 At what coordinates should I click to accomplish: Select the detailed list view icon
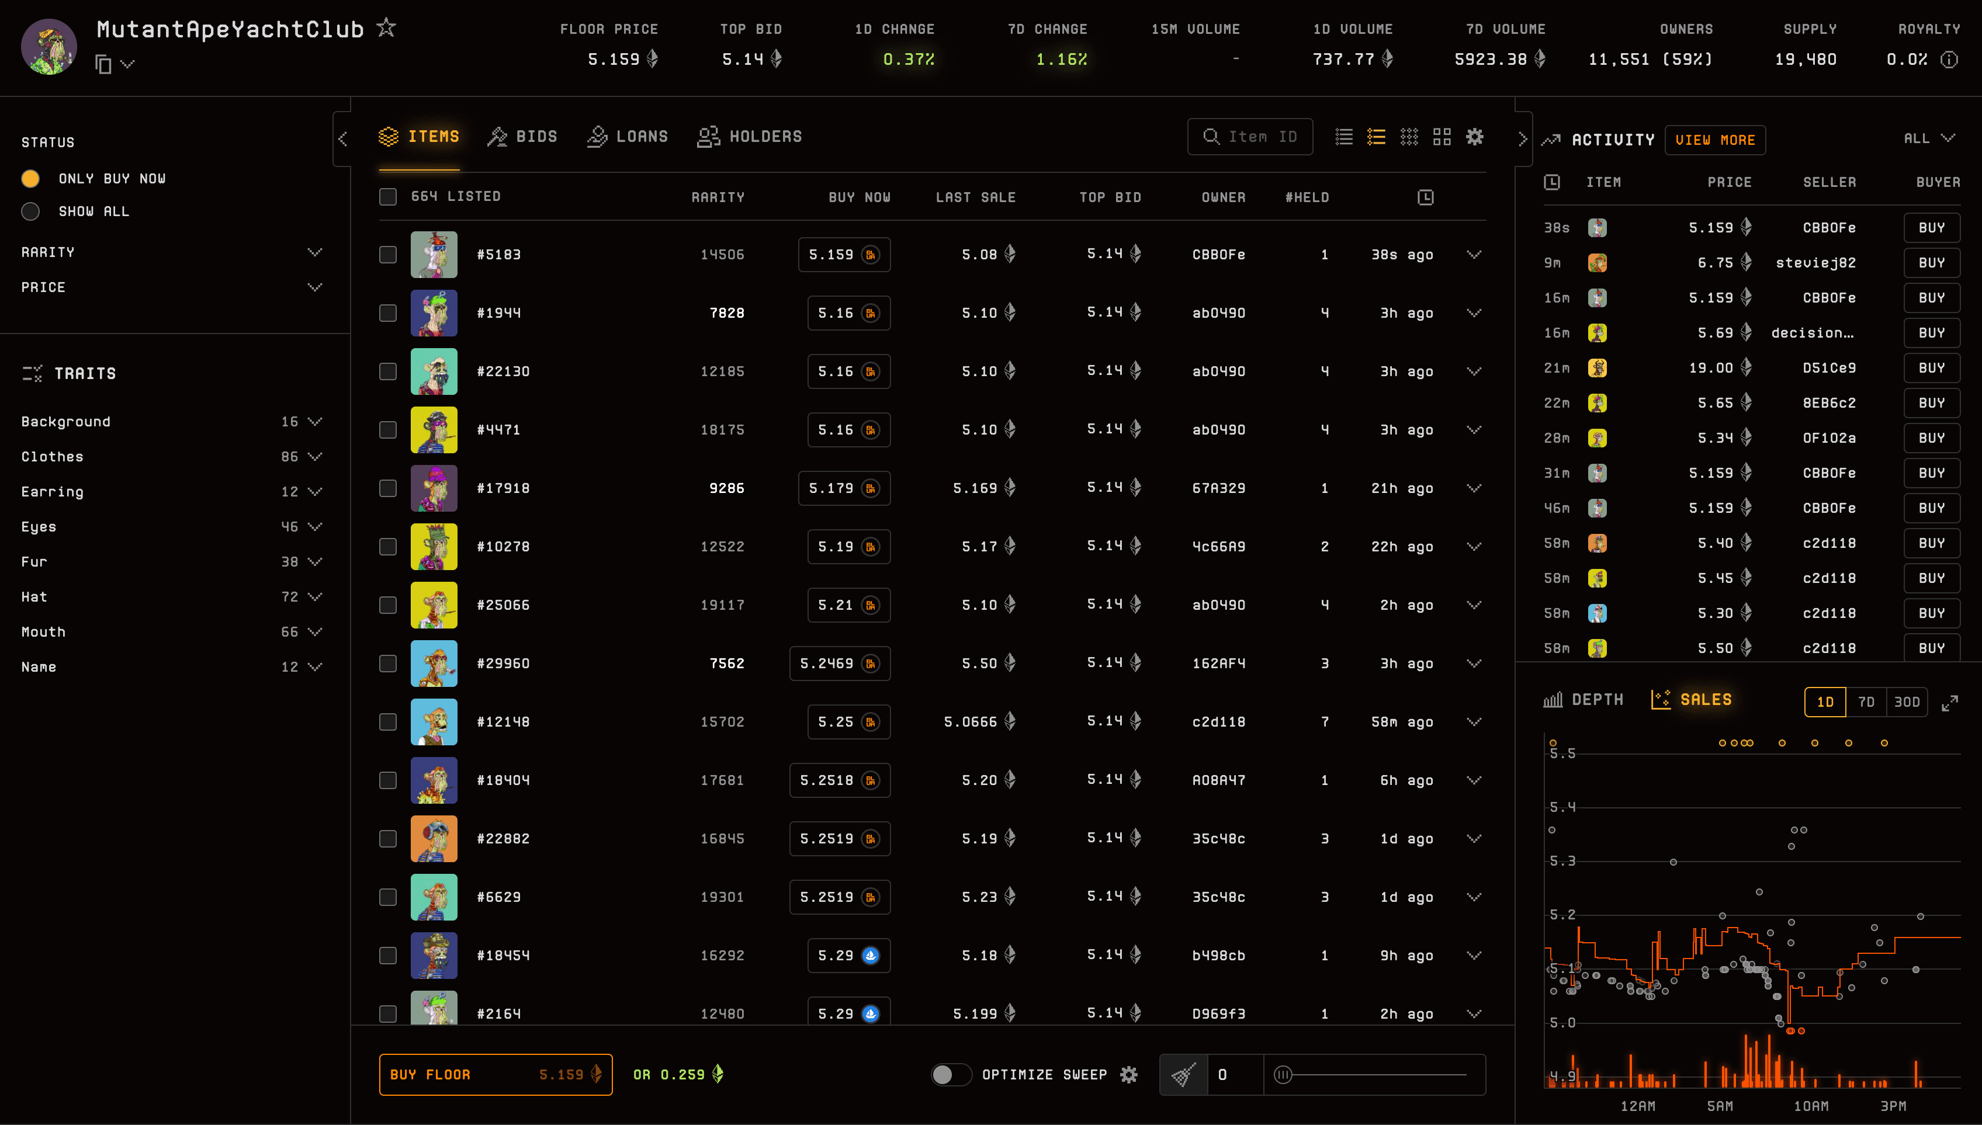click(1376, 137)
